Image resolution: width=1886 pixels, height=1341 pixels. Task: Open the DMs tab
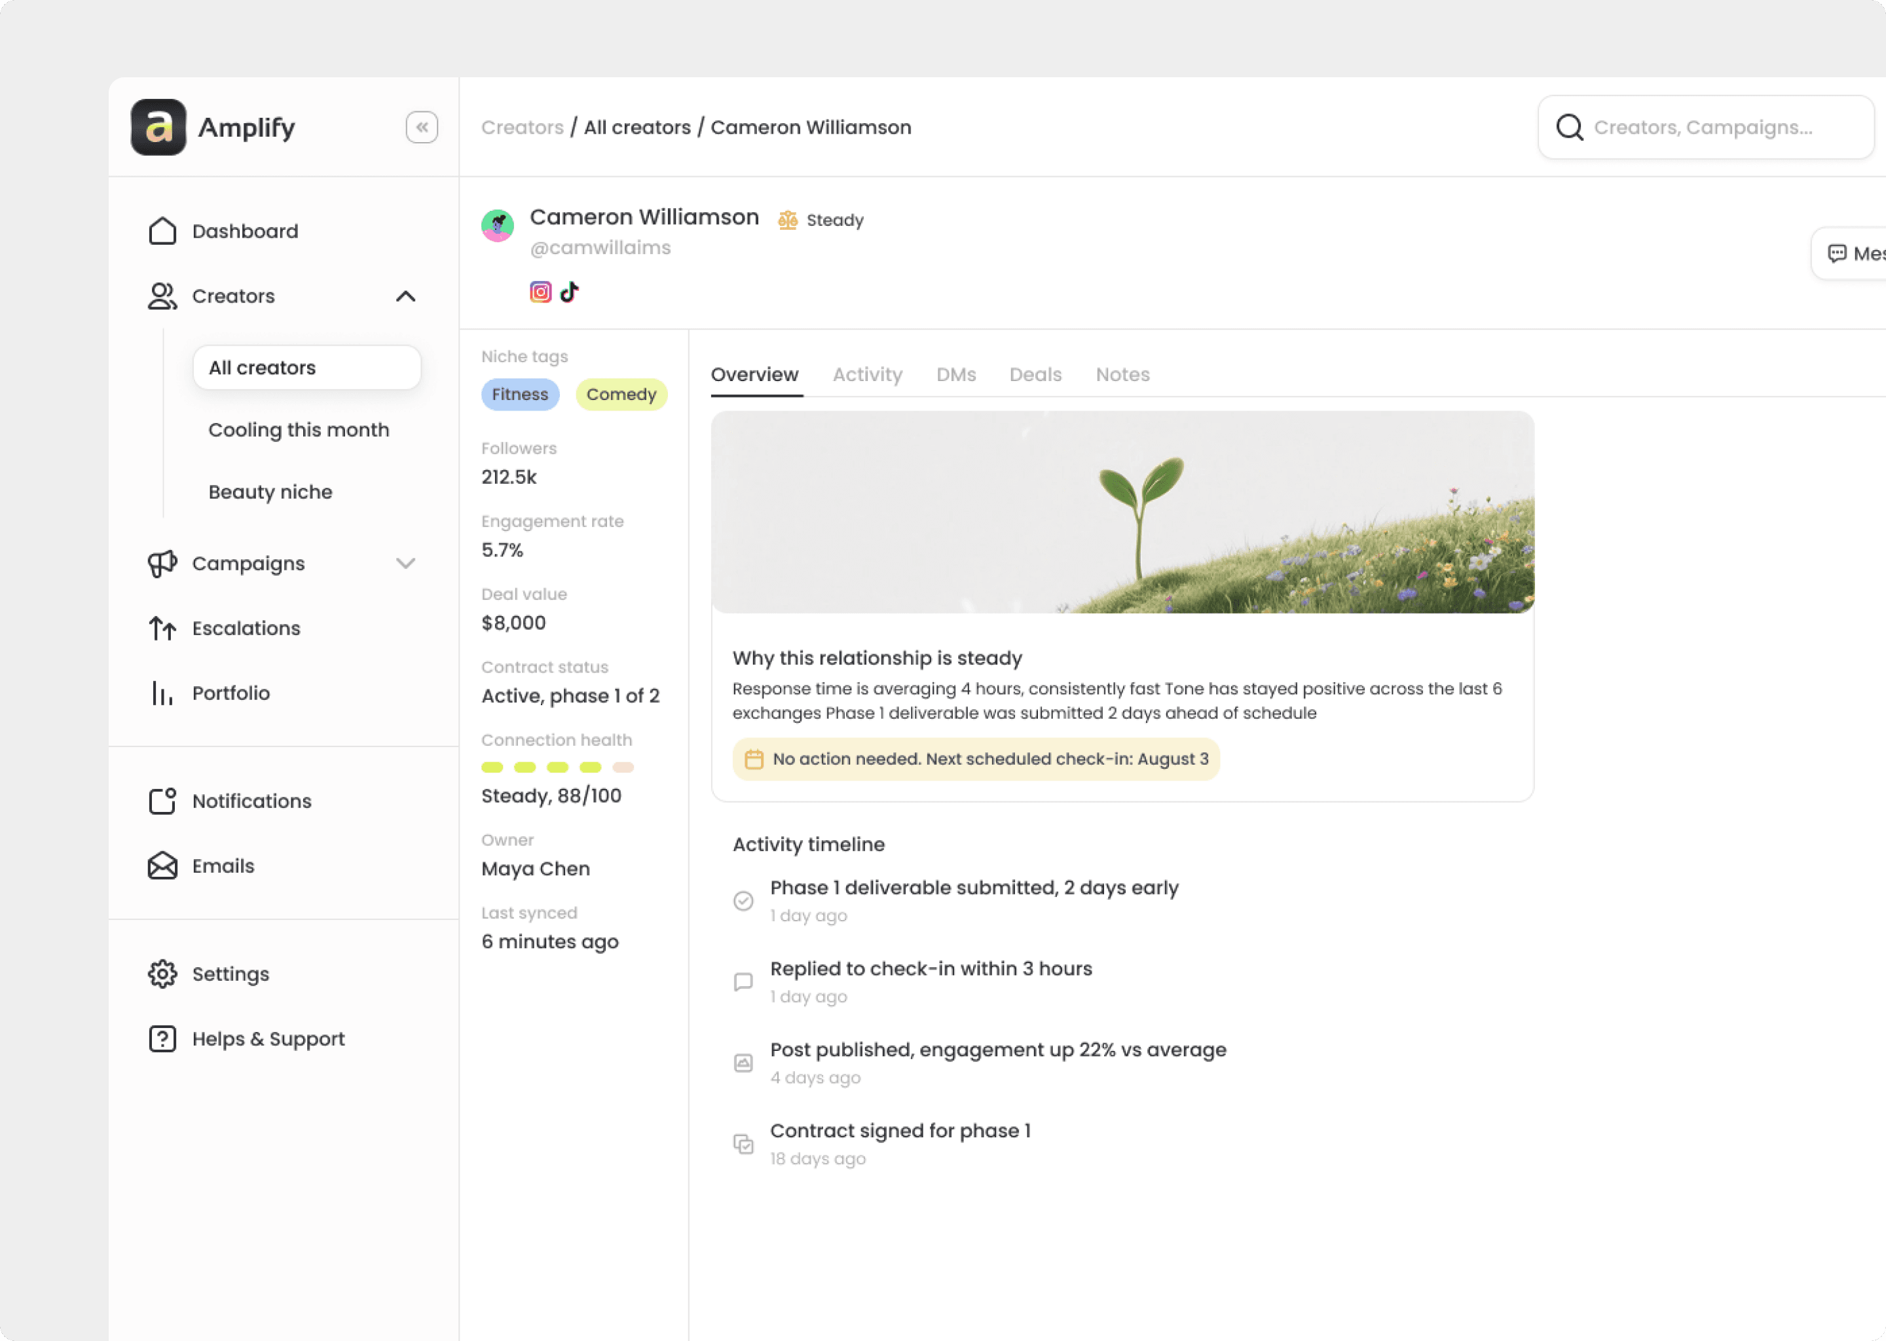coord(956,375)
